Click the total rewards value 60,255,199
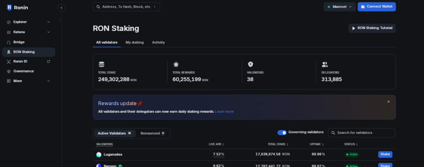 click(x=187, y=79)
